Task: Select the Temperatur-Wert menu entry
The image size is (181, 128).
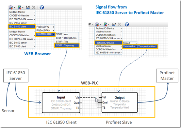Action: 147,46
